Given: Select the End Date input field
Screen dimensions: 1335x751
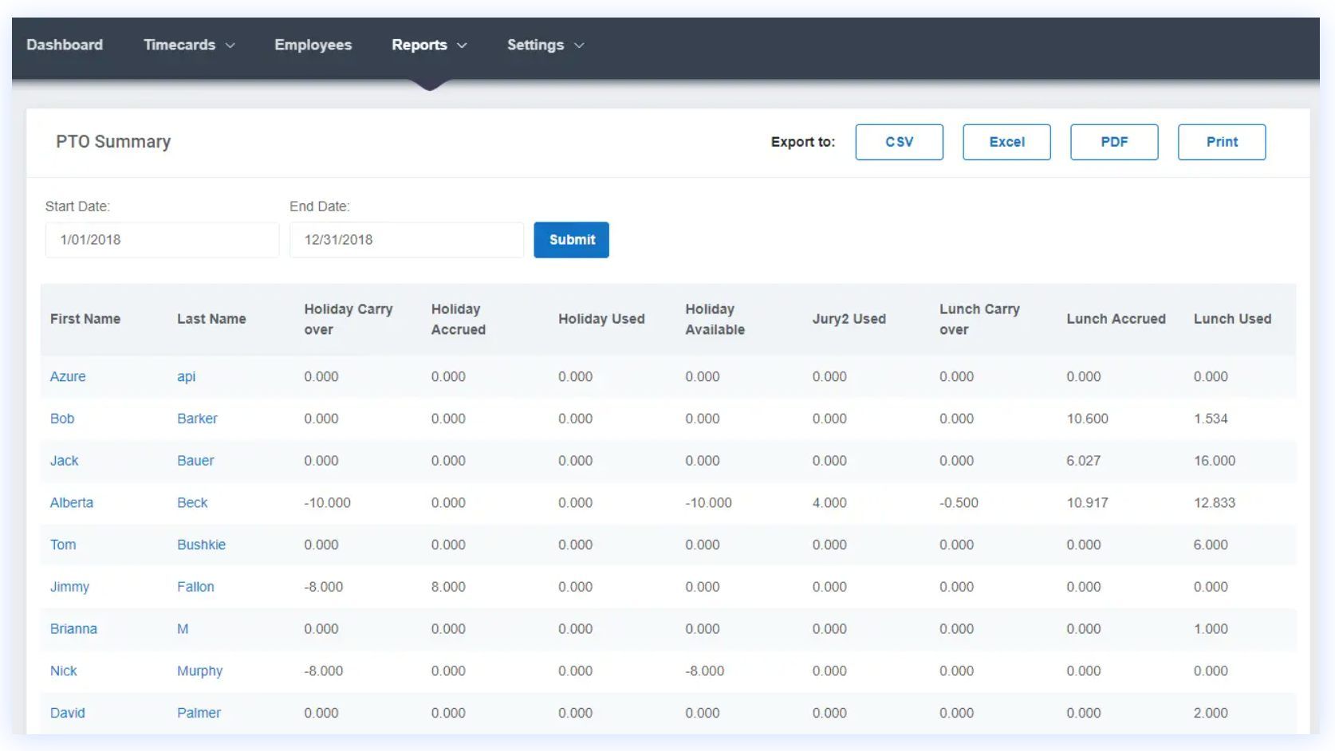Looking at the screenshot, I should pyautogui.click(x=407, y=240).
